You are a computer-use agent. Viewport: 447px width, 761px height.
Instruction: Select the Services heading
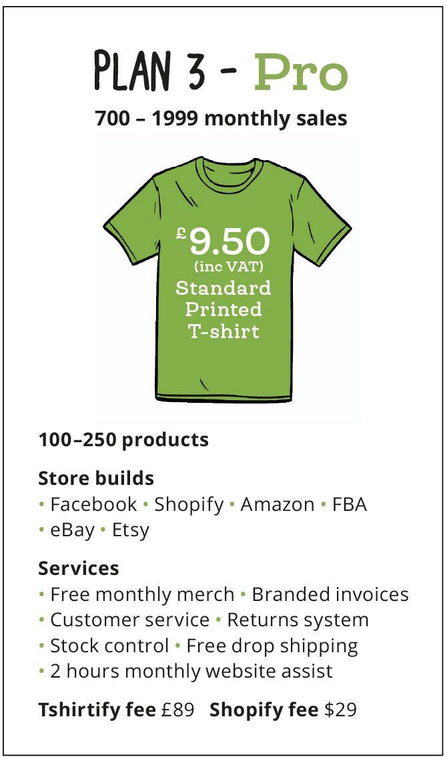tap(79, 568)
